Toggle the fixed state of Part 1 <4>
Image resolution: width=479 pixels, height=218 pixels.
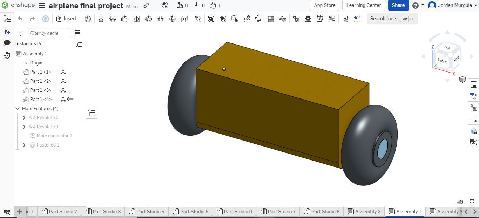coord(63,99)
